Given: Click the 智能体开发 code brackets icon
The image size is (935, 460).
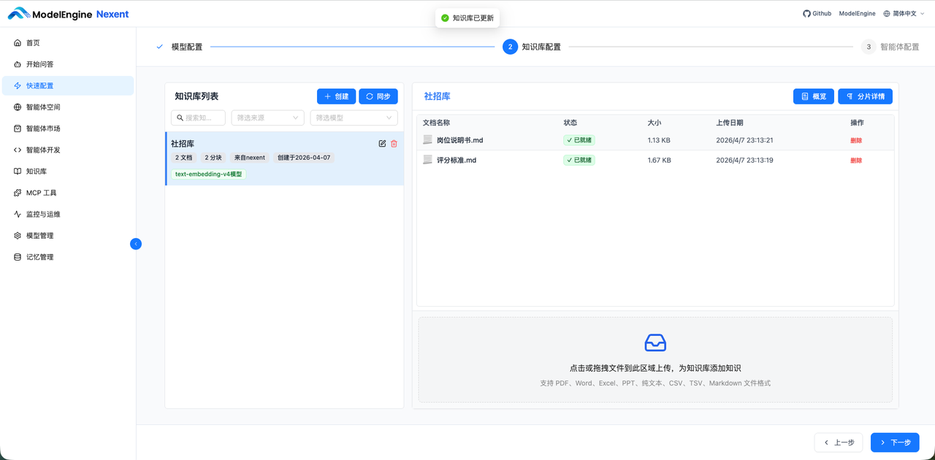Looking at the screenshot, I should tap(17, 150).
